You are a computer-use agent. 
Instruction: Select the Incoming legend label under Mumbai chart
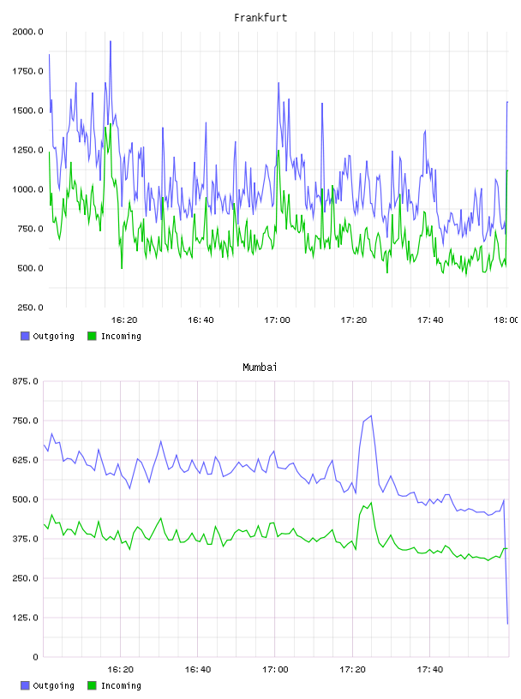(121, 686)
